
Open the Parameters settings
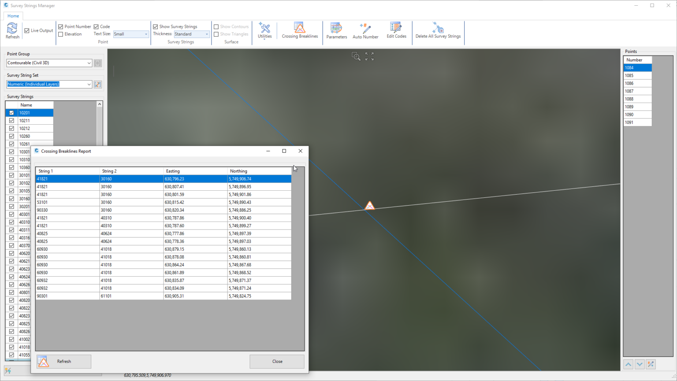tap(336, 30)
